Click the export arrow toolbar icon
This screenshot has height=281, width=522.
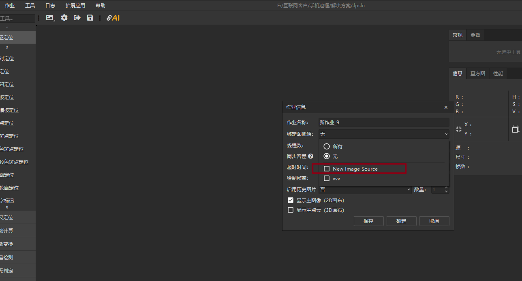pyautogui.click(x=77, y=18)
